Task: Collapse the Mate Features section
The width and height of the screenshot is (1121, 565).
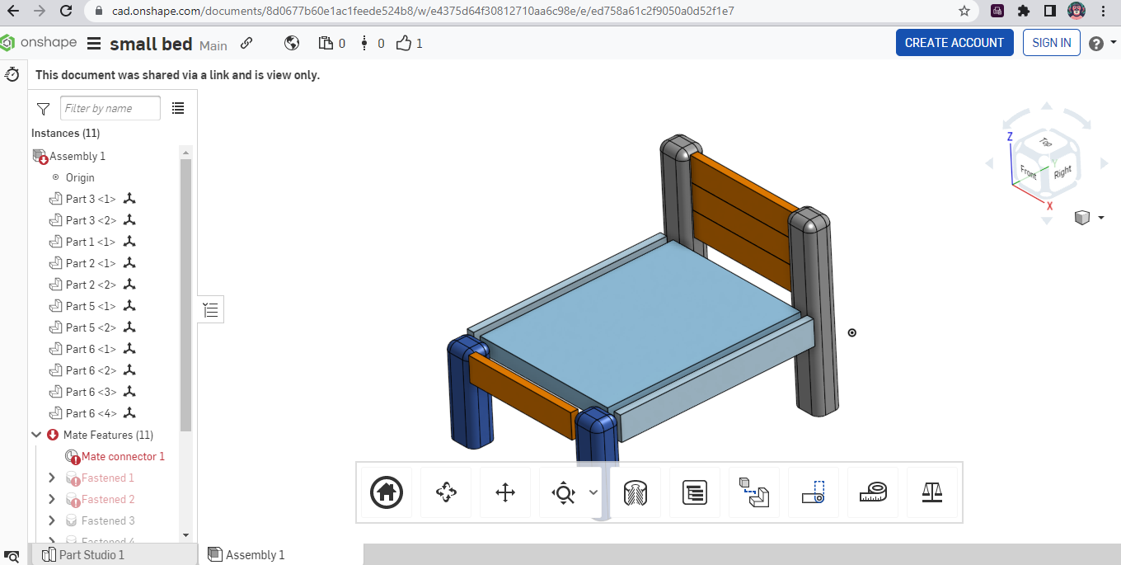Action: click(35, 435)
